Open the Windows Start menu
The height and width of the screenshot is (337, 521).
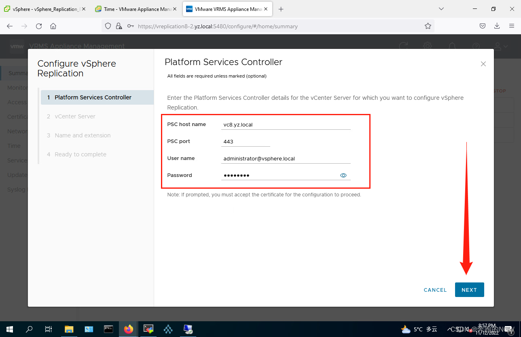[x=10, y=329]
